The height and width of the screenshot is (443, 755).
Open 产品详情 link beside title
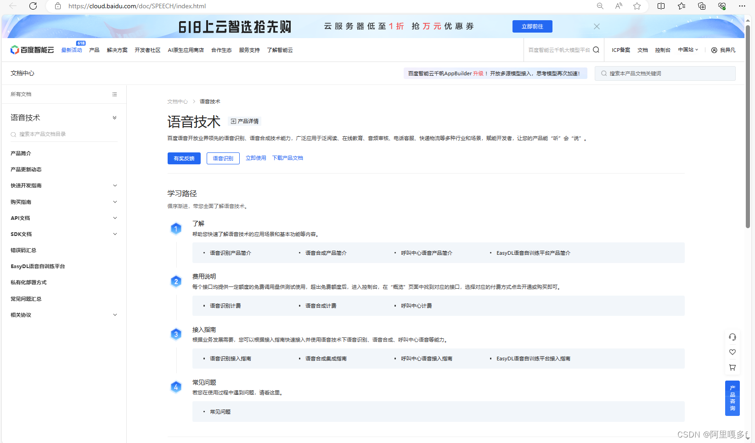pos(245,121)
